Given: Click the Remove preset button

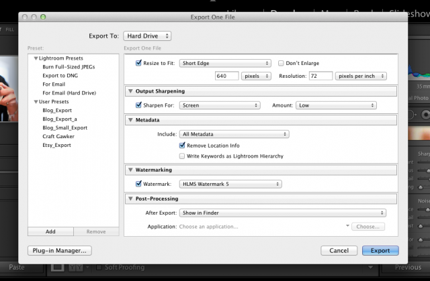Looking at the screenshot, I should (96, 231).
